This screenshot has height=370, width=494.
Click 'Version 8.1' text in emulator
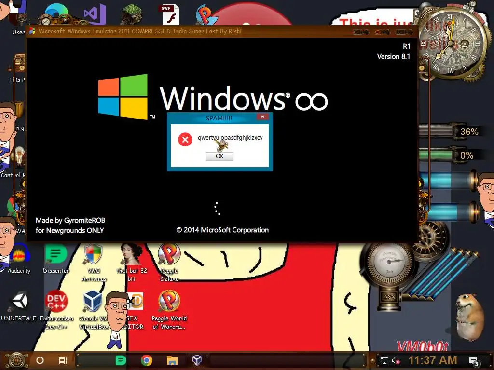coord(394,57)
